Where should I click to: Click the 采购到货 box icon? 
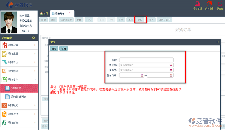click(x=4, y=105)
